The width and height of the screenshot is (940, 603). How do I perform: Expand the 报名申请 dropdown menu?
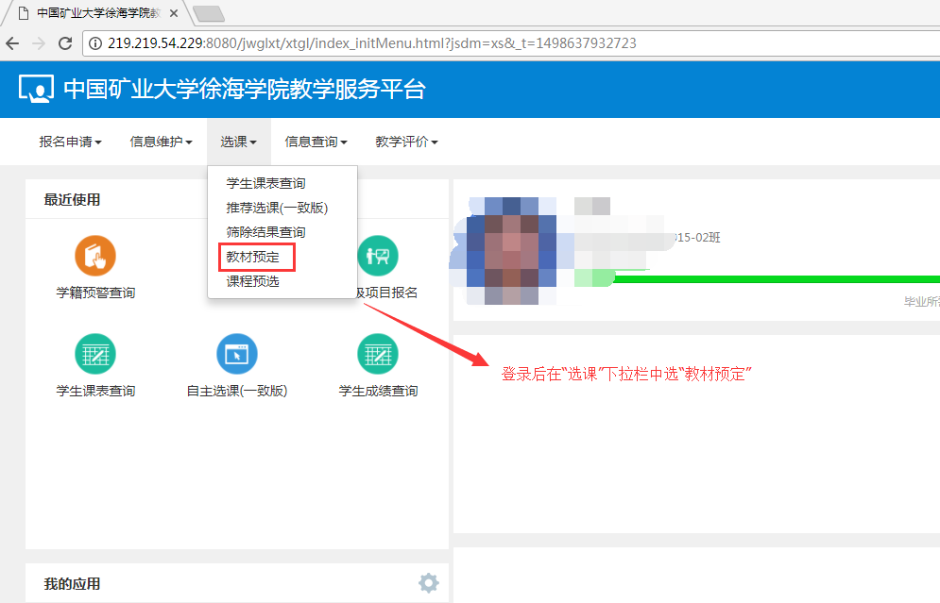tap(70, 142)
